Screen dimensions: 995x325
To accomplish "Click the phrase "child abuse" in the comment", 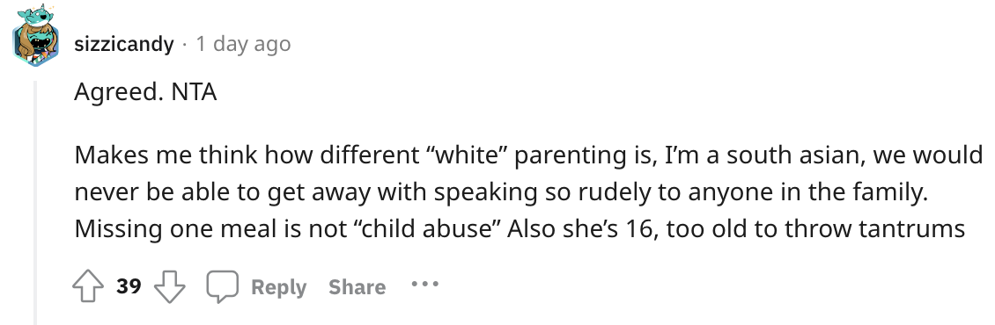I will 427,228.
